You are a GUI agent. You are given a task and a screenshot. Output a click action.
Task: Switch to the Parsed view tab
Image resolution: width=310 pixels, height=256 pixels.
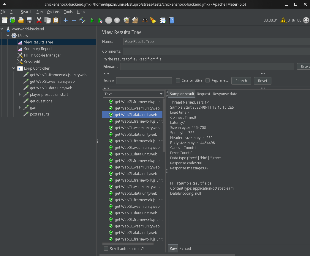click(x=185, y=249)
